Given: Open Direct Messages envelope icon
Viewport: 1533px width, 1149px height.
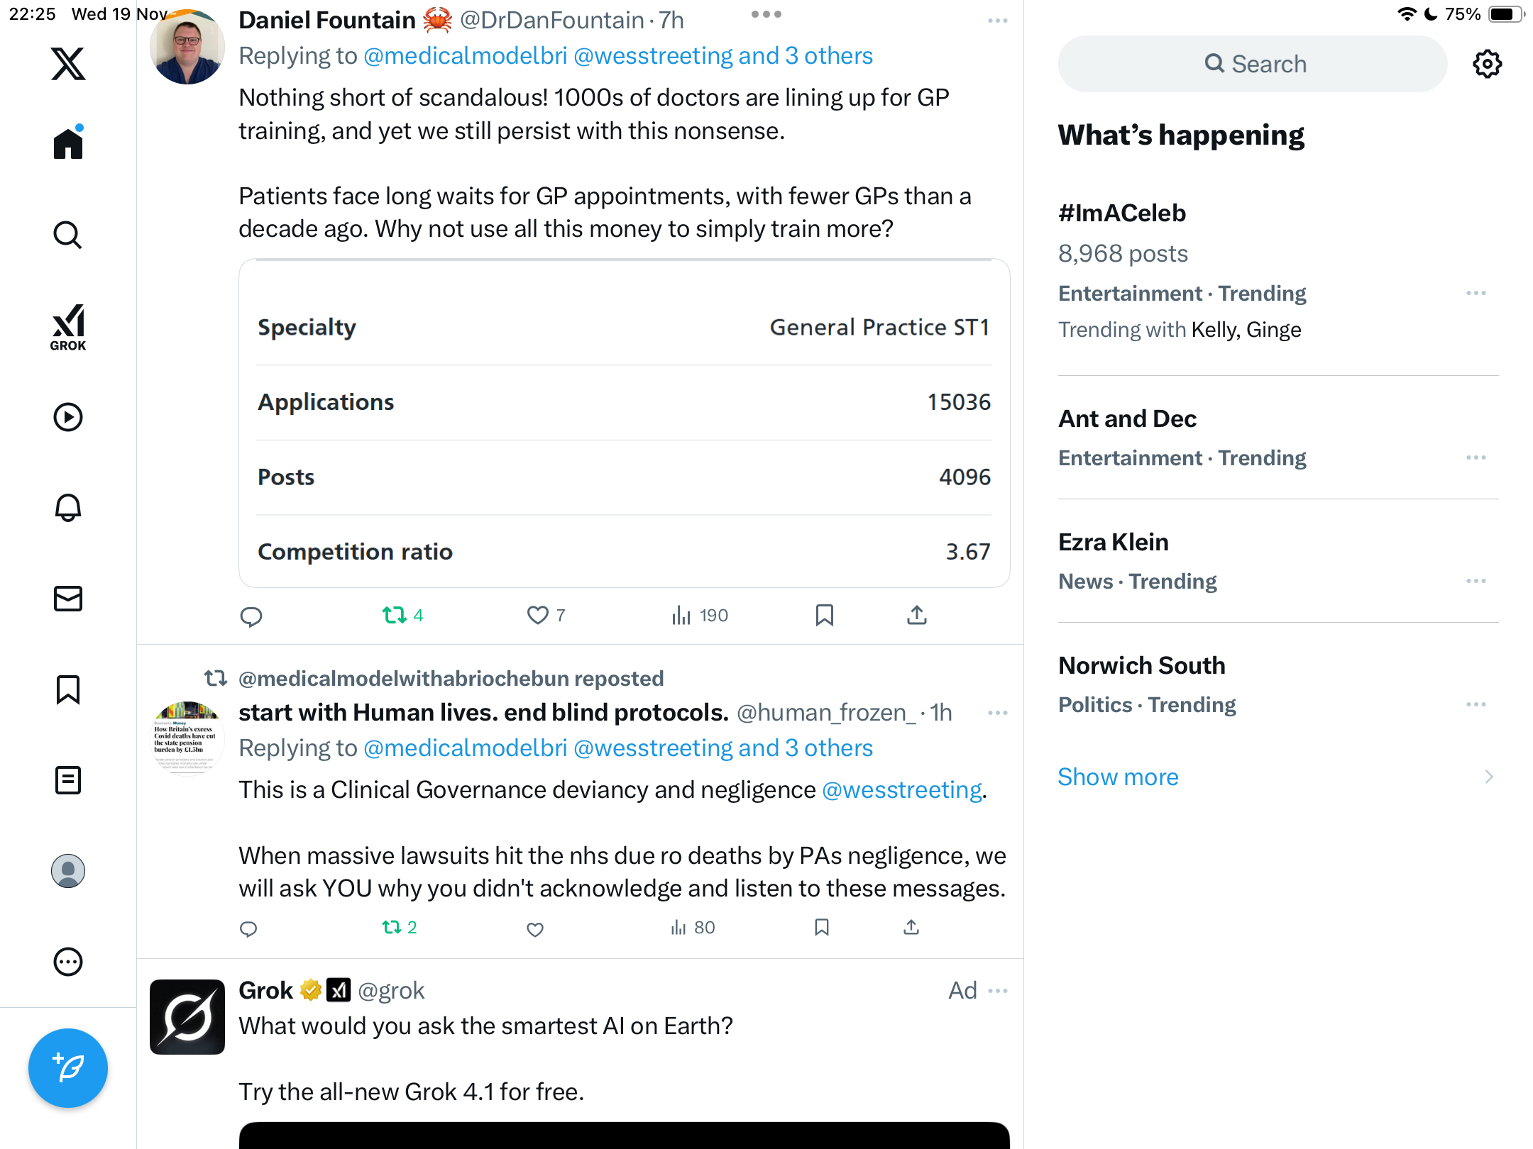Looking at the screenshot, I should (68, 599).
